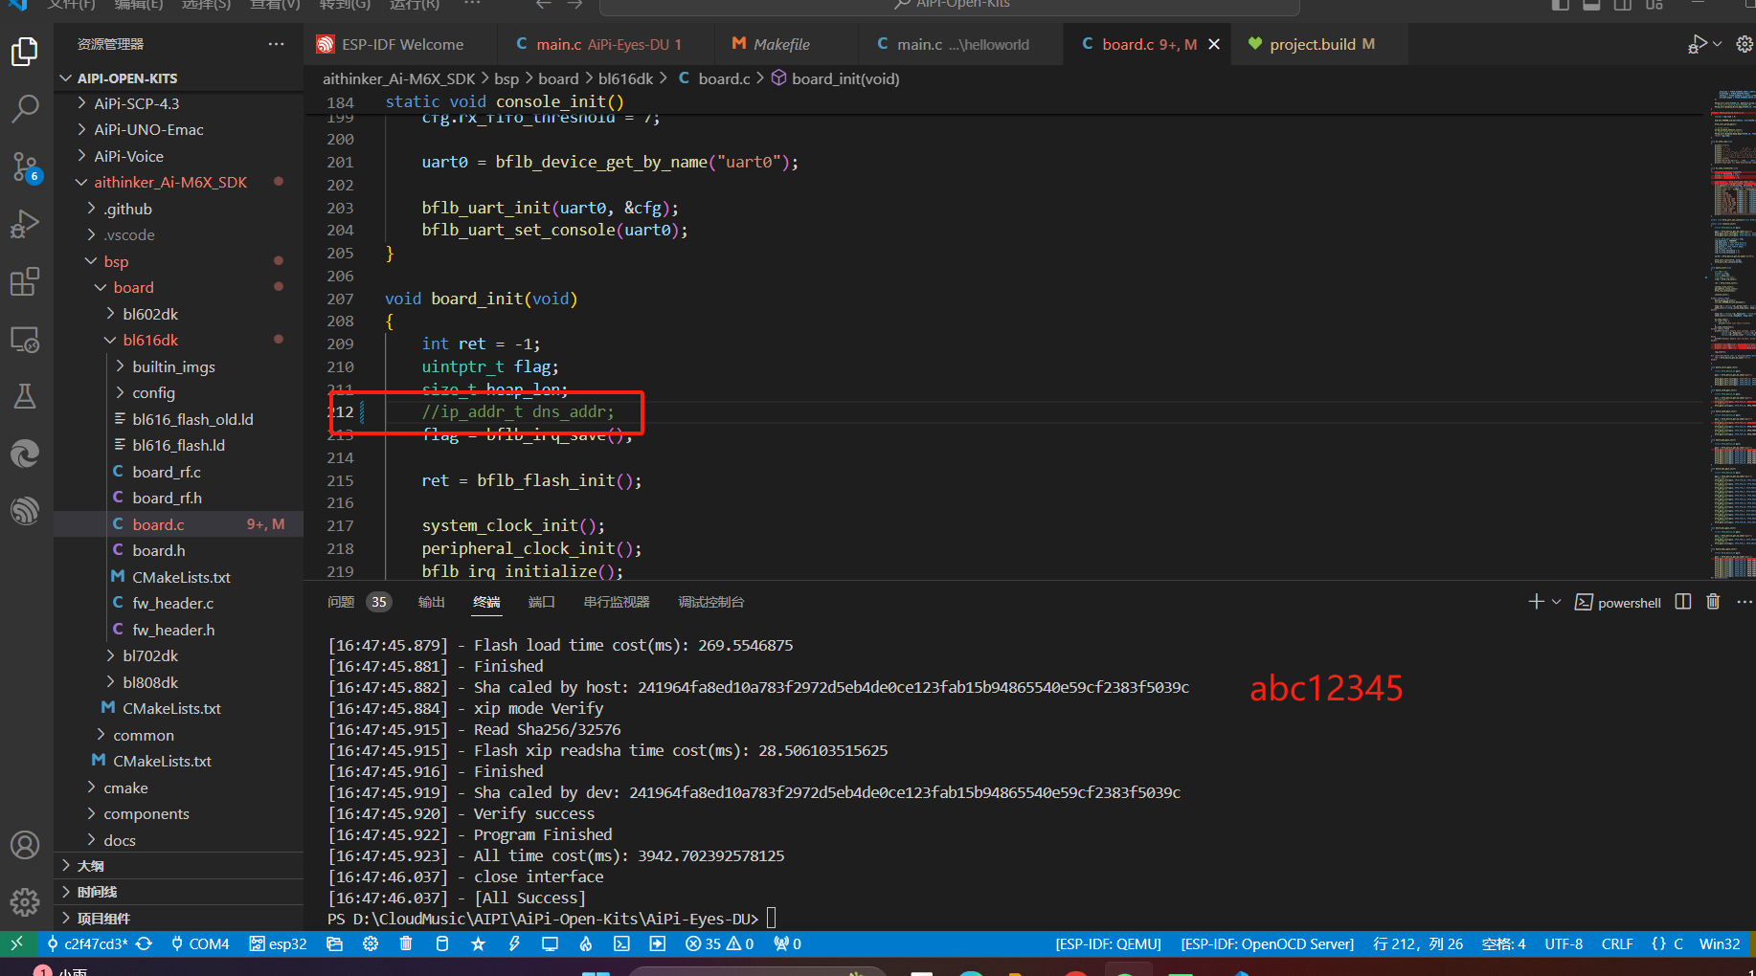Click the bl616dk breadcrumb segment
The height and width of the screenshot is (976, 1756).
point(625,78)
